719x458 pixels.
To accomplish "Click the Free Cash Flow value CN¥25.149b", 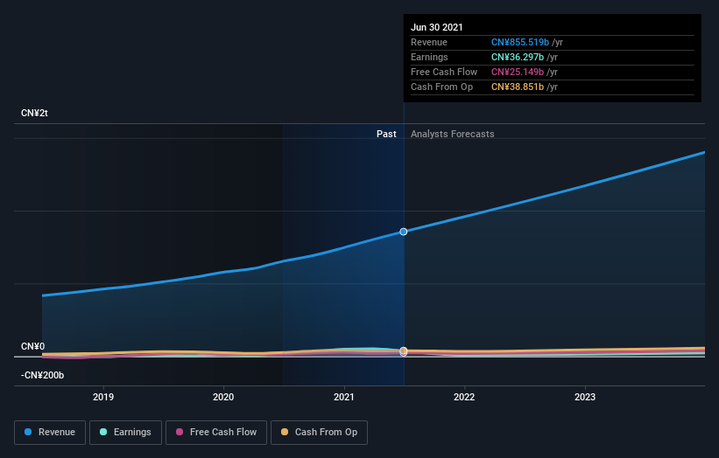I will click(x=518, y=72).
